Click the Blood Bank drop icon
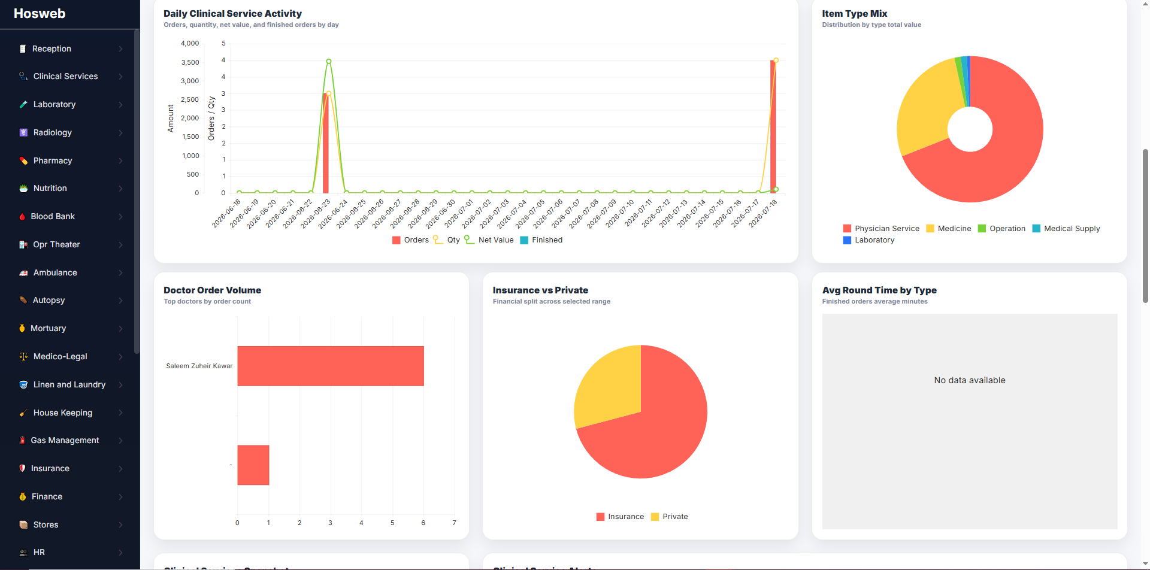 22,217
